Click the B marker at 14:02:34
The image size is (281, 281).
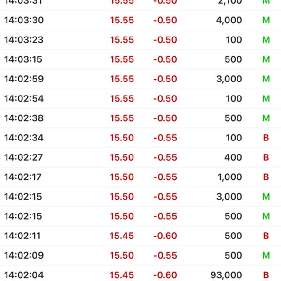click(x=266, y=138)
